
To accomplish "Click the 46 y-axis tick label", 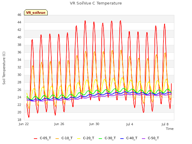I will [x=19, y=15].
